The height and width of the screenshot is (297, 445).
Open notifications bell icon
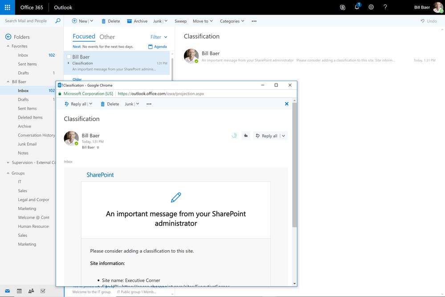[357, 7]
